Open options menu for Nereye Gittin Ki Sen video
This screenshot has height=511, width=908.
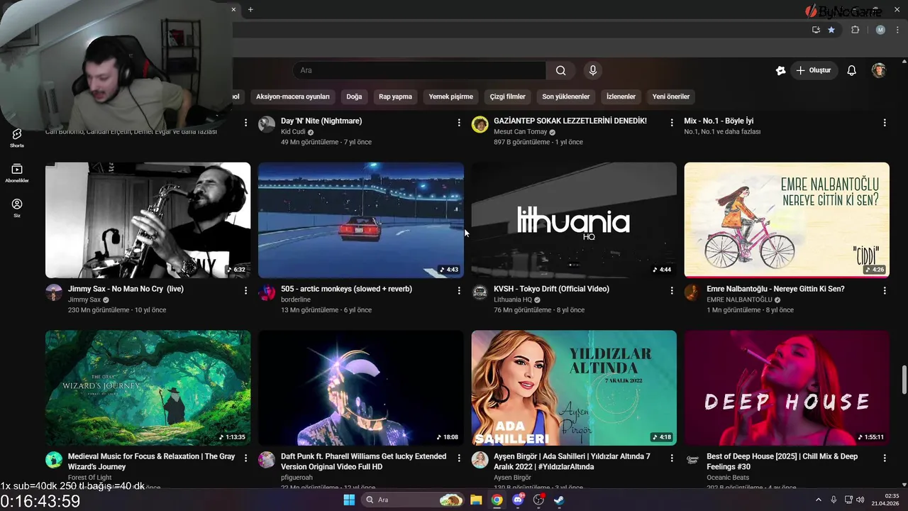[885, 290]
